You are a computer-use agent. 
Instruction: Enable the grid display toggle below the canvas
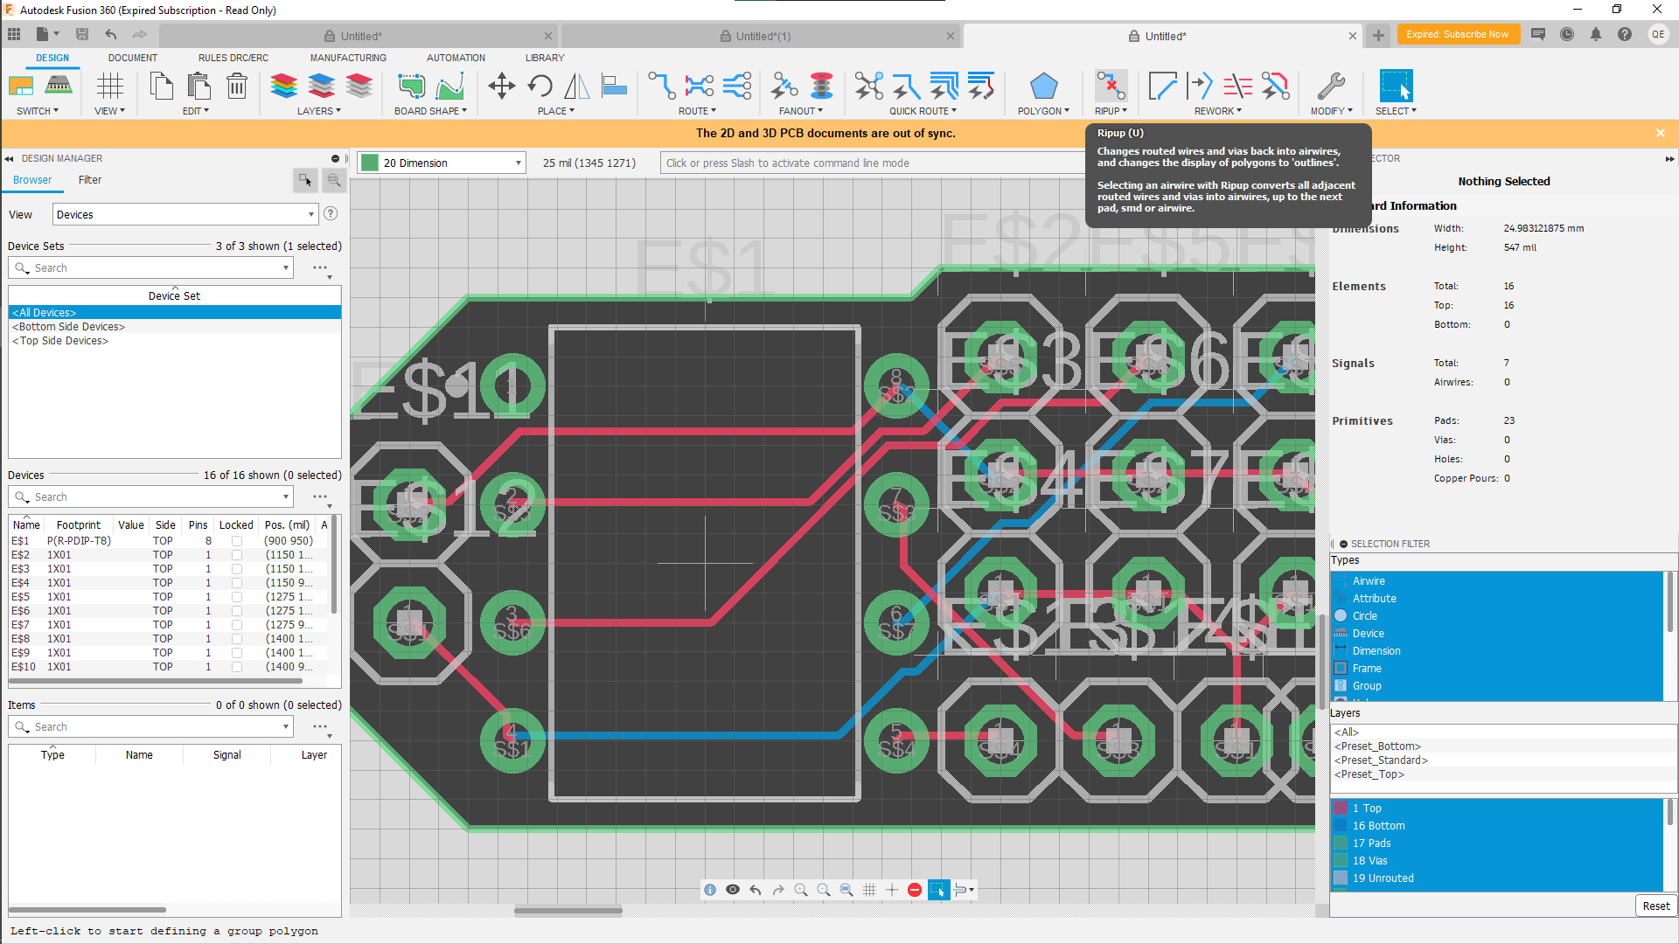[x=870, y=889]
